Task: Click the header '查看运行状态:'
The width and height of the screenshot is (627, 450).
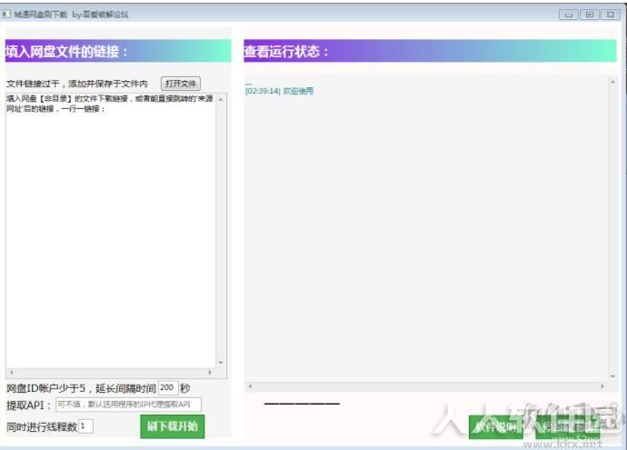Action: (x=286, y=51)
